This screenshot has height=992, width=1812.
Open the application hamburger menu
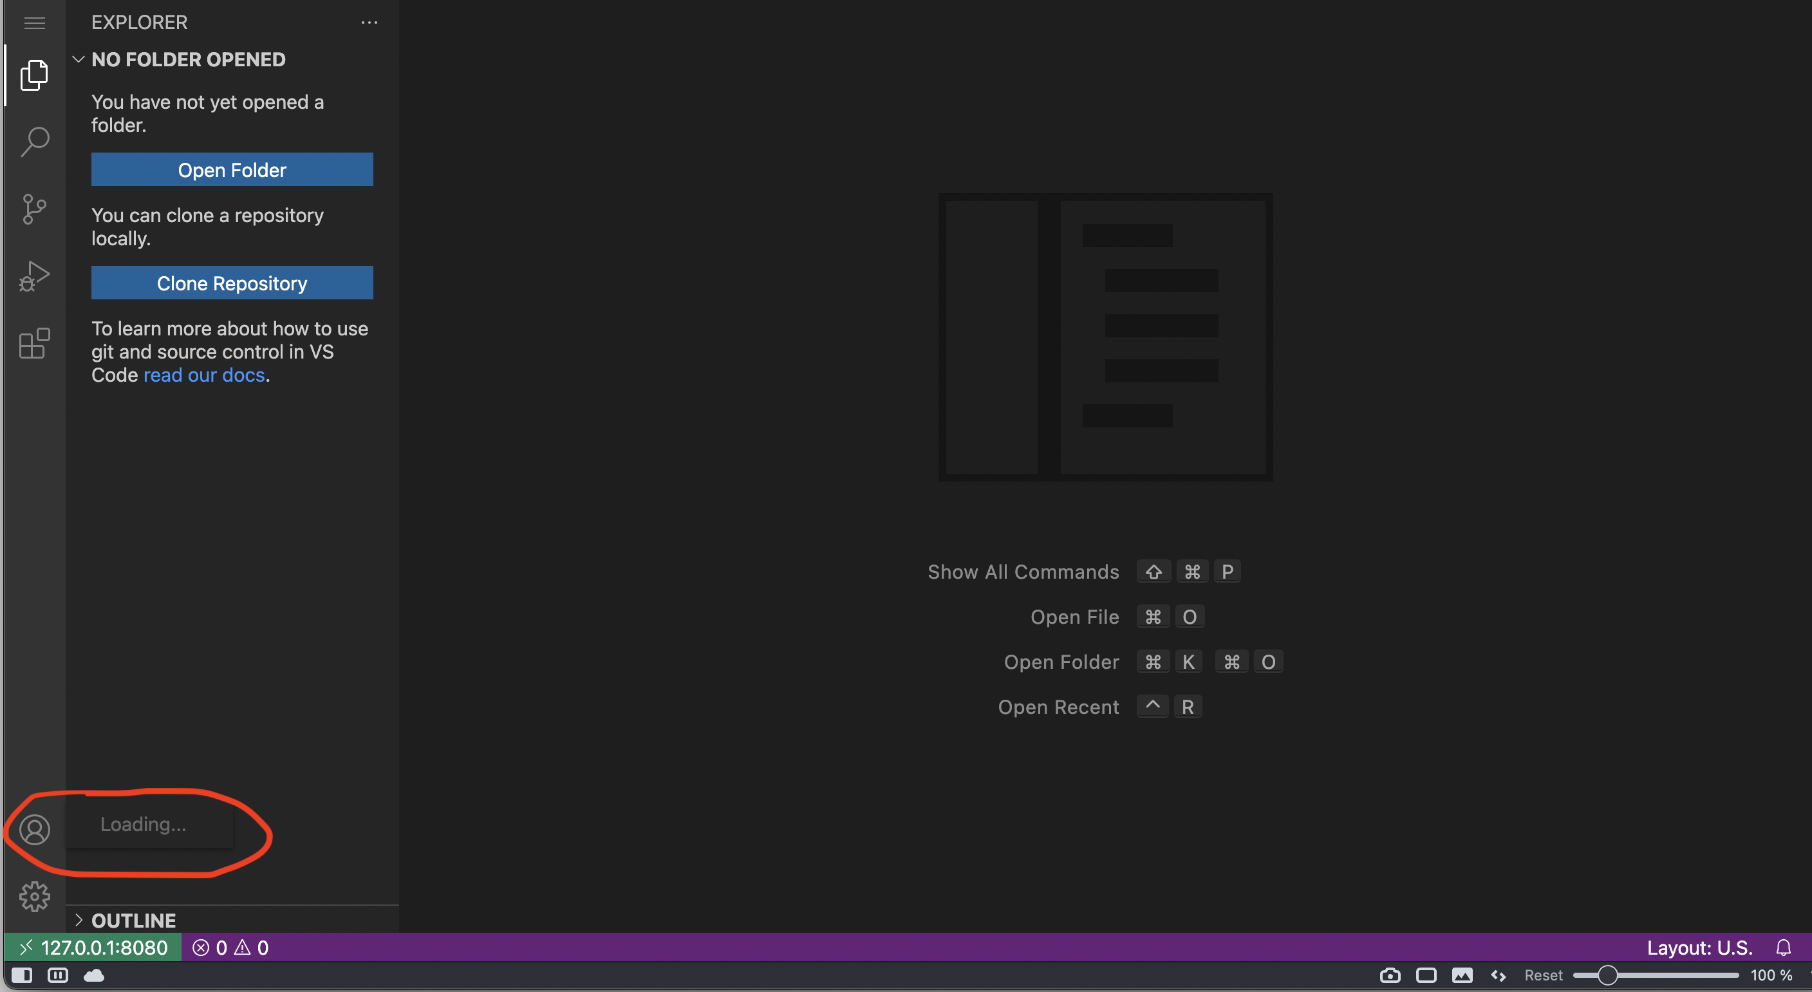pos(33,23)
